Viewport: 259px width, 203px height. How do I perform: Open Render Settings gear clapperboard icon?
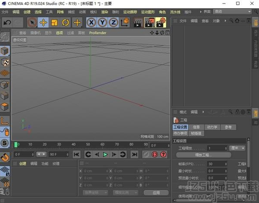pos(161,23)
